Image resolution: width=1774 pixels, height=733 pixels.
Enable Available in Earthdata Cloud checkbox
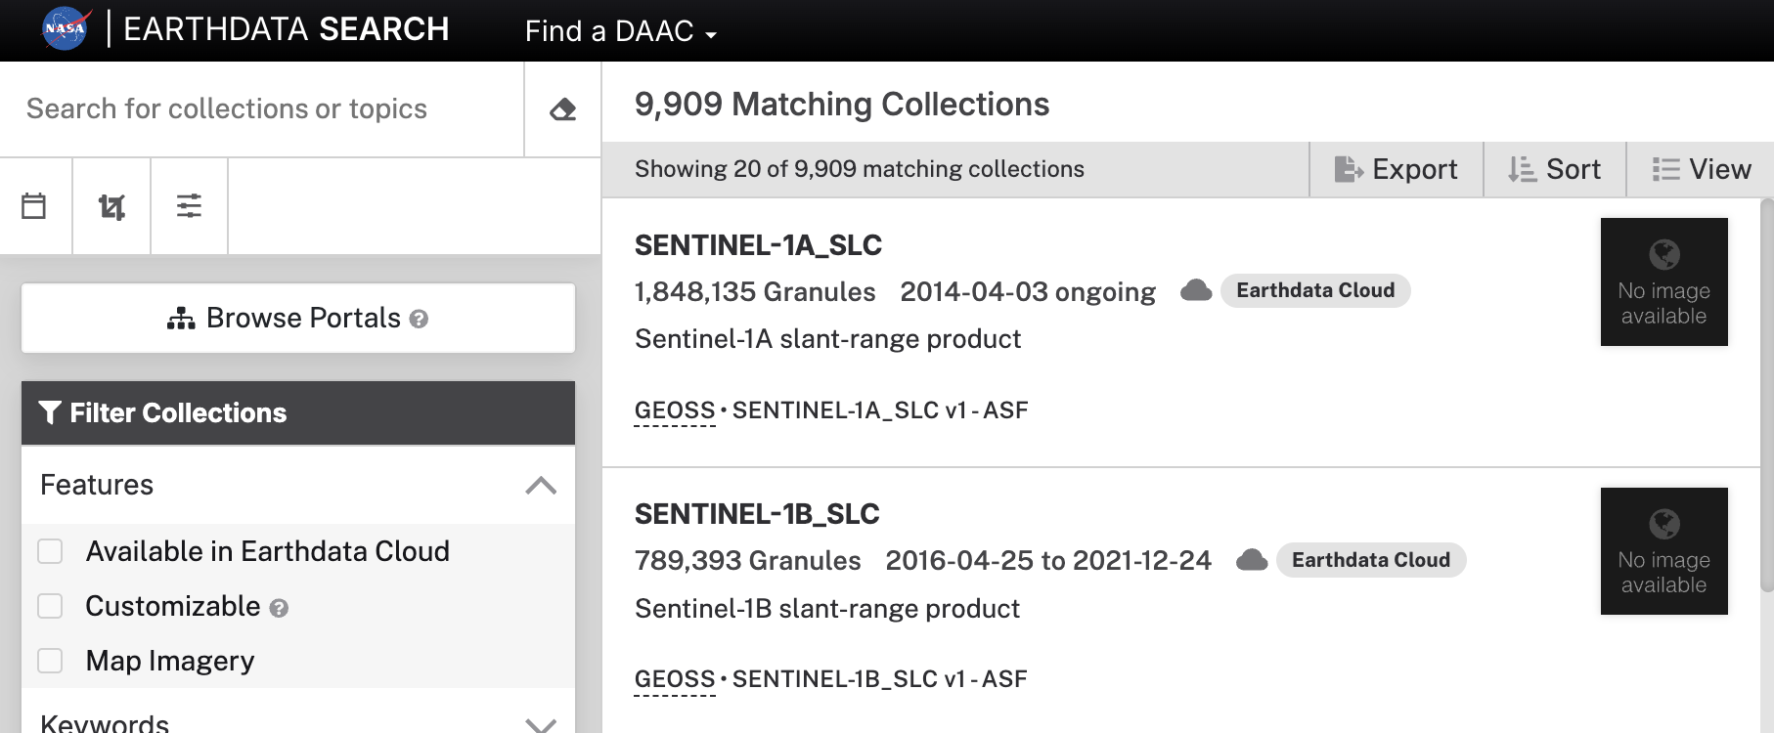click(50, 551)
